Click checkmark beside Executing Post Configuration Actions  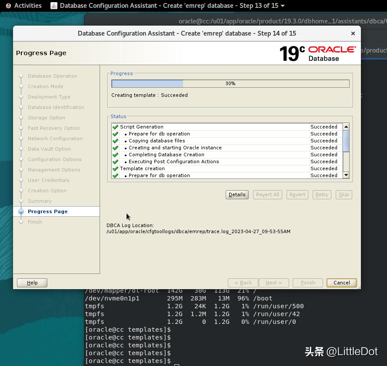click(x=115, y=162)
